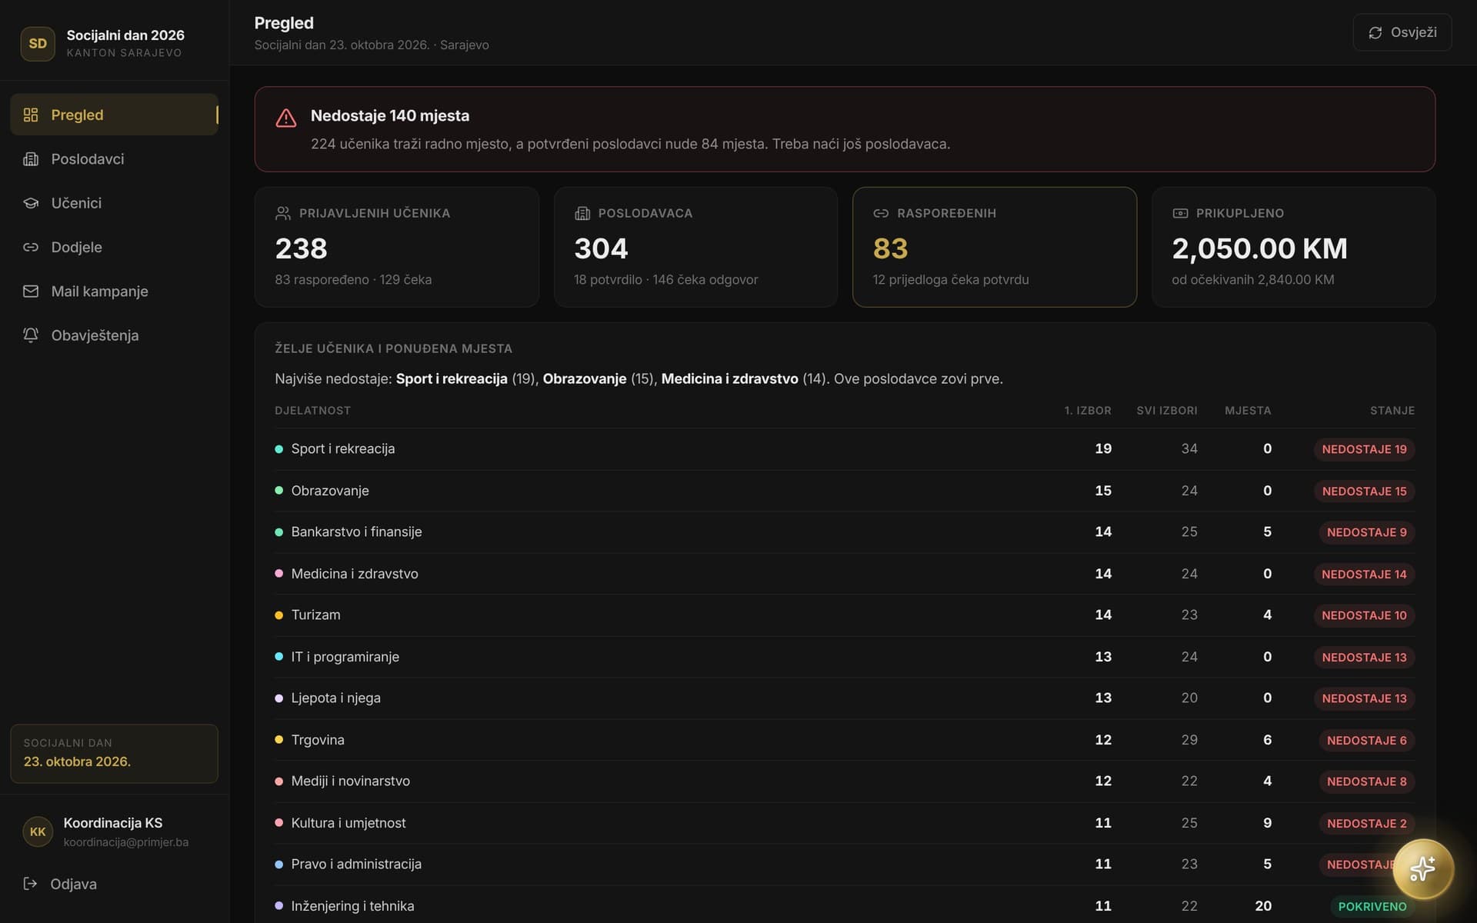Open the Prikupljeno 2,050.00 KM card

[1293, 247]
